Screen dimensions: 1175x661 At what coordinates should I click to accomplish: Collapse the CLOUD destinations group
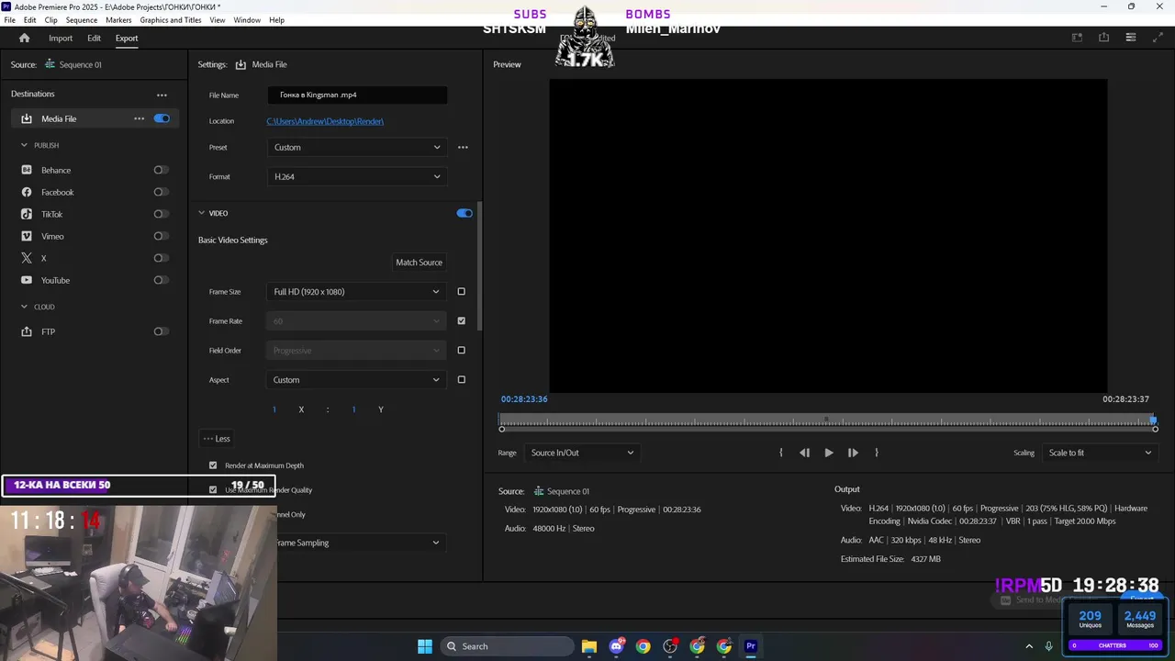(25, 307)
